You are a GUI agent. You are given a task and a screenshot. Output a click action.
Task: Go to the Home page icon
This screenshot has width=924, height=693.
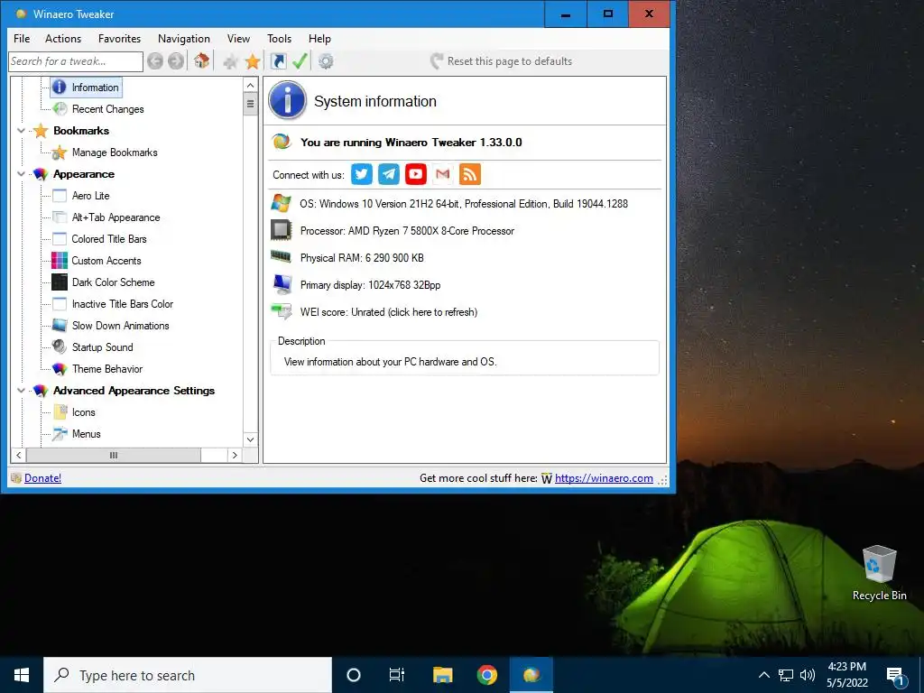click(201, 60)
